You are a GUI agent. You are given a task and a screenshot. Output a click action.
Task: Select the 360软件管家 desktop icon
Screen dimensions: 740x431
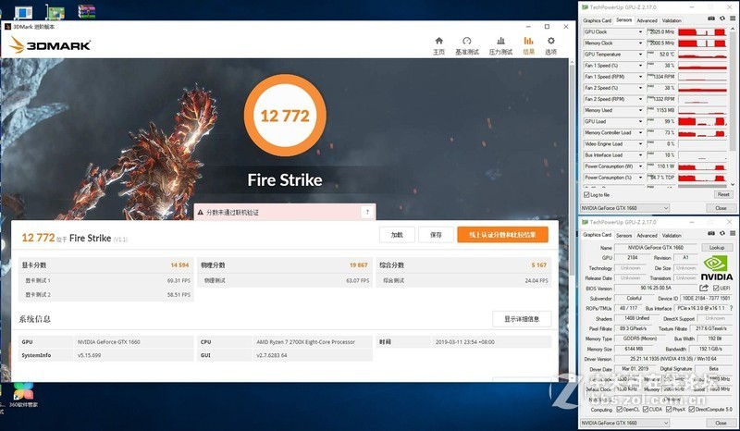coord(23,395)
